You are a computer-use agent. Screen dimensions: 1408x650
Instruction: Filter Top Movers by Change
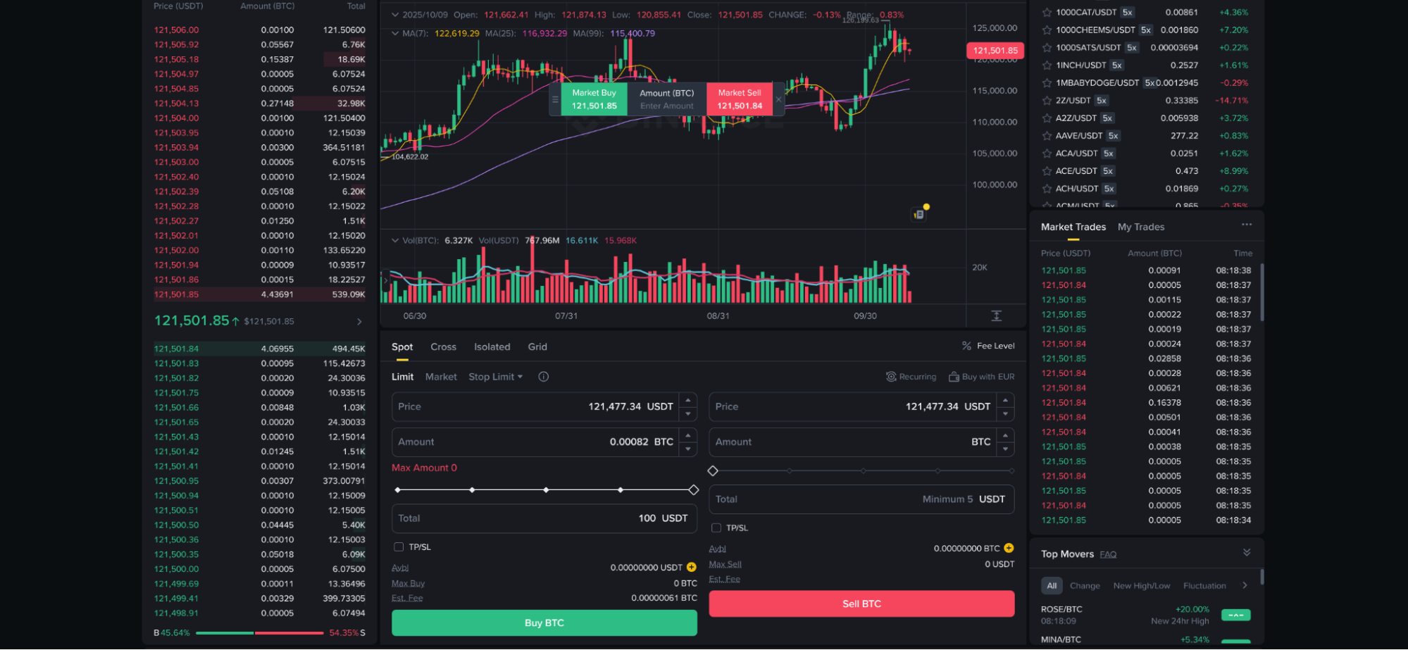click(1085, 585)
